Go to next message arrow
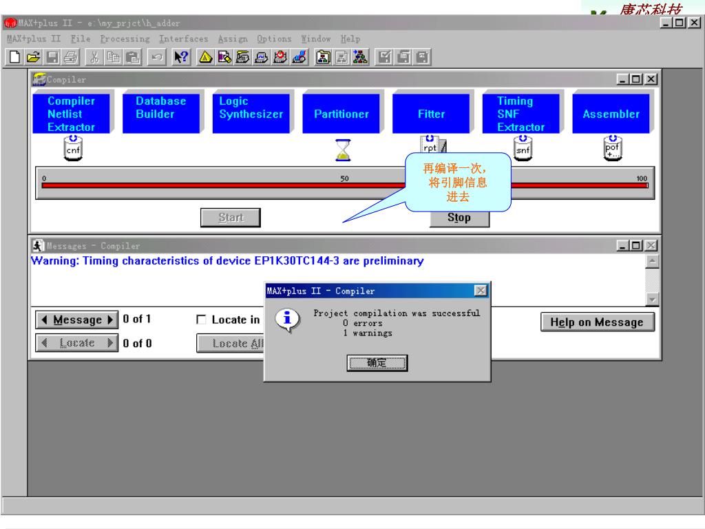 pyautogui.click(x=110, y=320)
